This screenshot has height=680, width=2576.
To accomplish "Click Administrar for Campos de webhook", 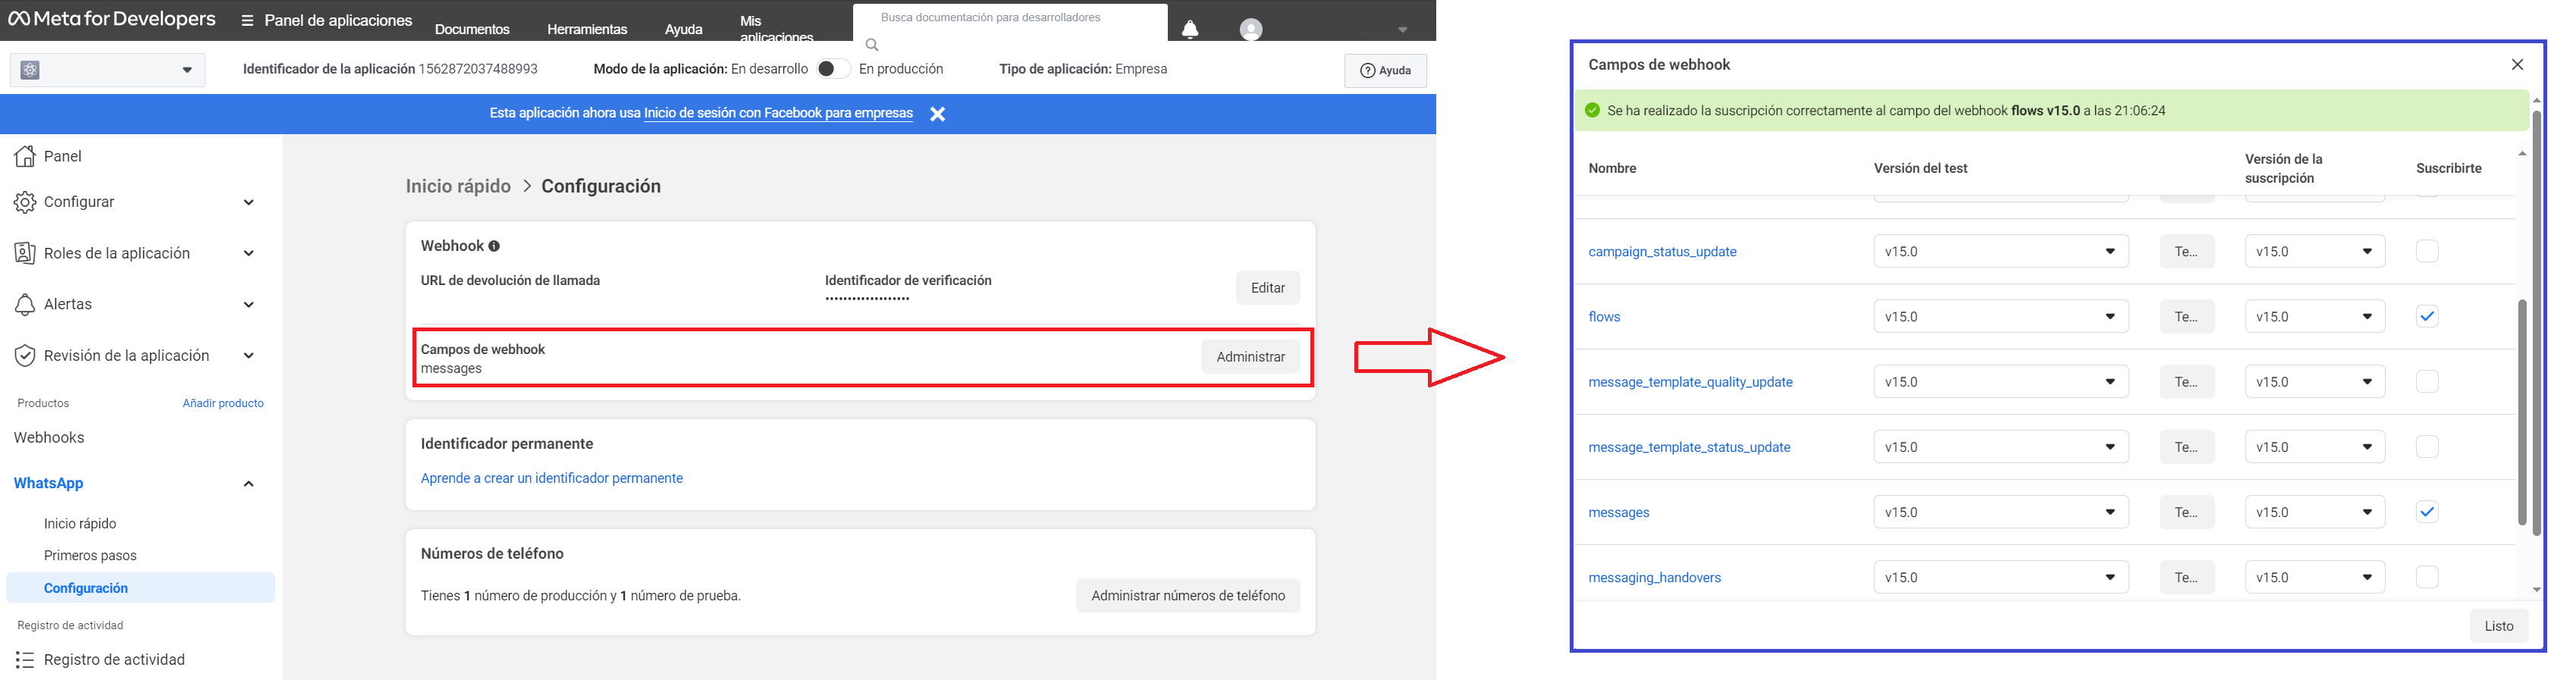I will coord(1250,357).
